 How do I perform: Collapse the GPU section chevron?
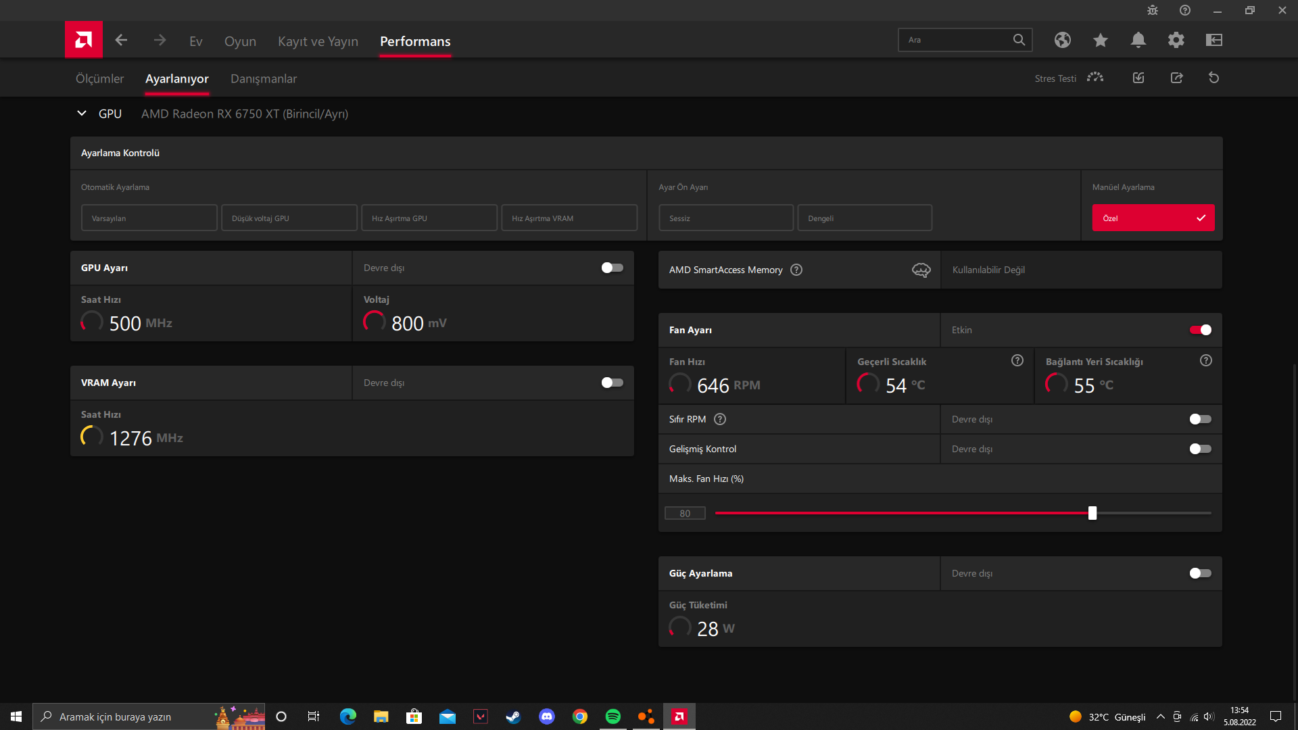pyautogui.click(x=82, y=114)
